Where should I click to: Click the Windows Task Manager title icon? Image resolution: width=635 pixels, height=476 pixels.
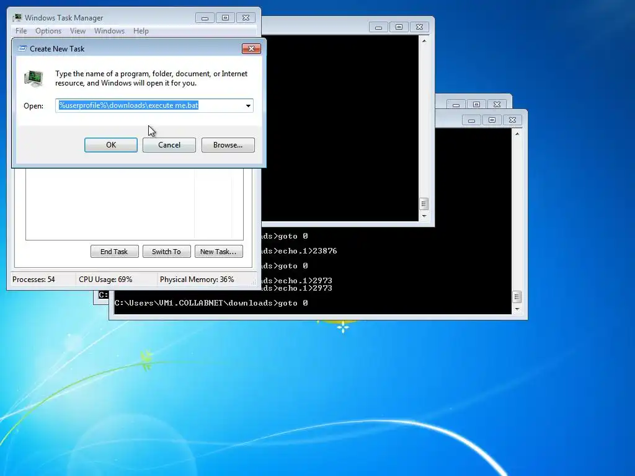(17, 17)
